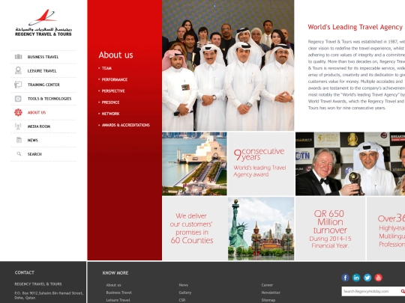Viewport: 405px width, 303px height.
Task: Open Presence submenu link
Action: (110, 102)
